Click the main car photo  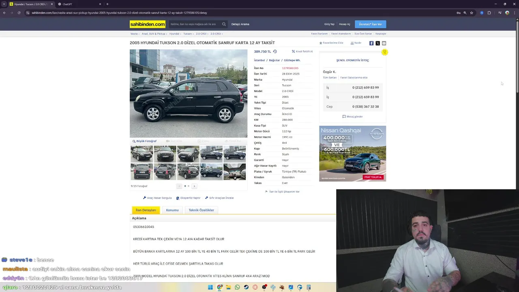coord(189,94)
